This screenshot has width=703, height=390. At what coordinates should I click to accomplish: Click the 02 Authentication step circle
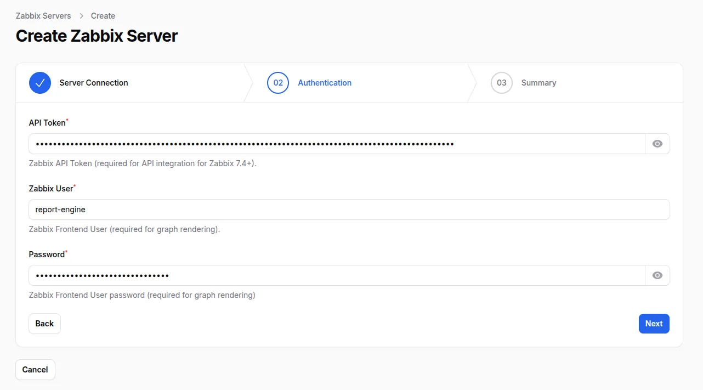point(278,83)
